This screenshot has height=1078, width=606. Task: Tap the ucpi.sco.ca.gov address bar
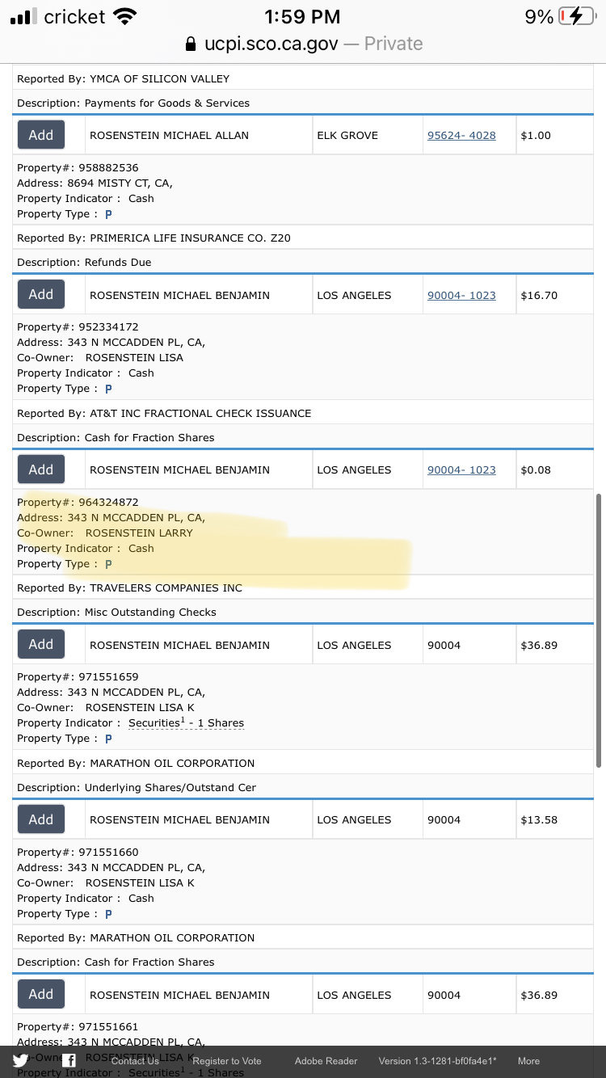click(303, 44)
